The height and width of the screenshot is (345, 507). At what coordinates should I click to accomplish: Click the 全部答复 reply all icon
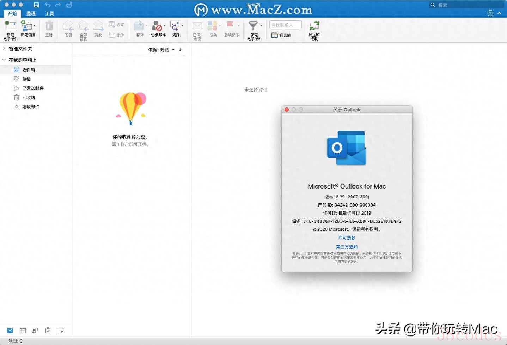(83, 26)
